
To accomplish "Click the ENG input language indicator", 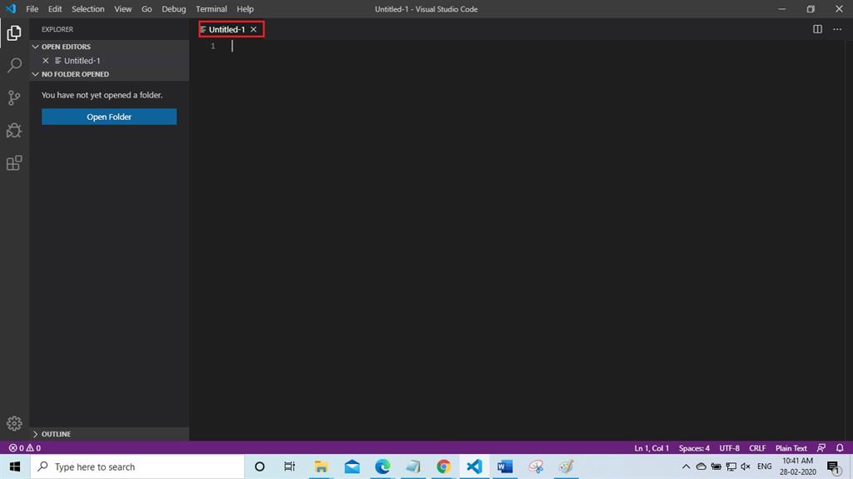I will (x=765, y=467).
